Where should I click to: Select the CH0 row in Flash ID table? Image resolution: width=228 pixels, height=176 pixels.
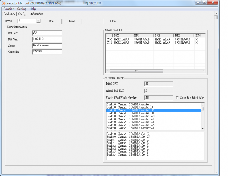coord(155,39)
